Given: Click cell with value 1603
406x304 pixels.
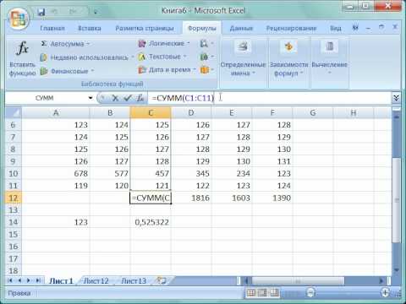Looking at the screenshot, I should click(x=232, y=198).
